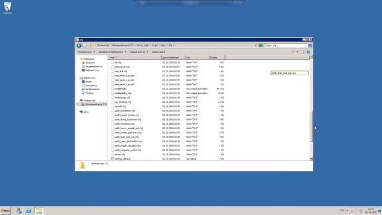Expand the arrow after Компьютер in address bar
382x215 pixels.
tap(110, 45)
